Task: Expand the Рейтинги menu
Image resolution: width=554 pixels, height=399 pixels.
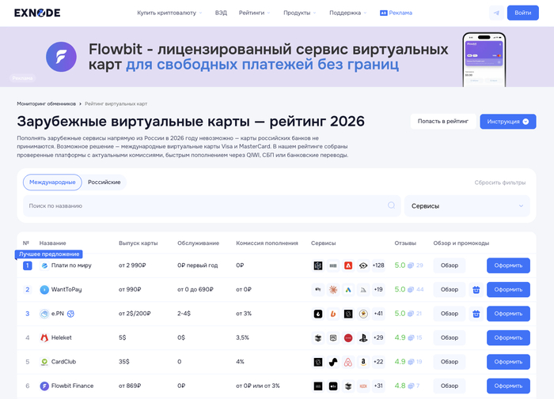Action: tap(254, 13)
